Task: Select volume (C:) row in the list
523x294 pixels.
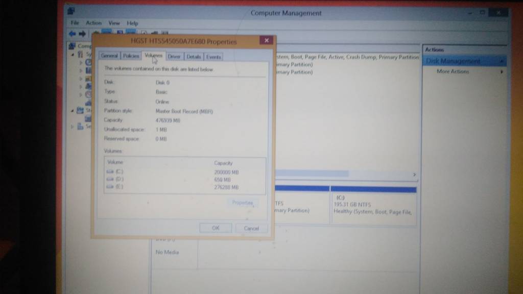Action: tap(185, 171)
